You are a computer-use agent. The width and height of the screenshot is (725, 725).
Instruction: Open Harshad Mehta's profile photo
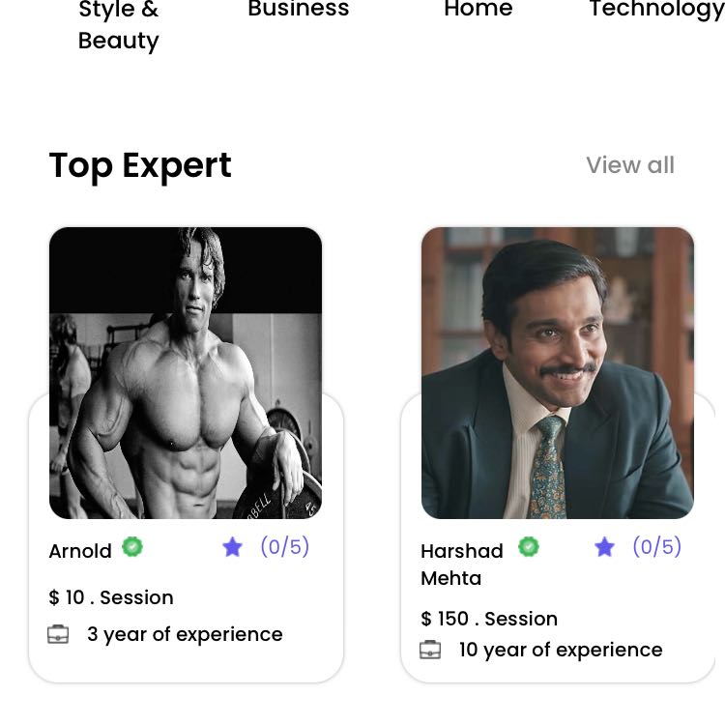tap(558, 373)
